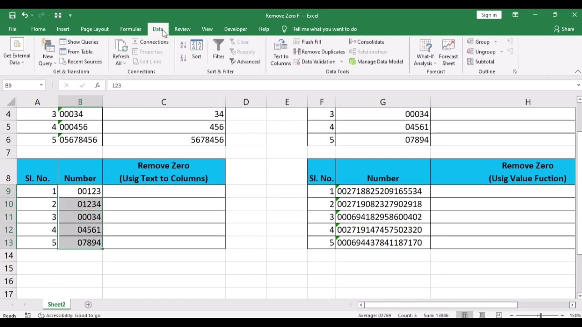
Task: Click Data Validation
Action: coord(315,62)
